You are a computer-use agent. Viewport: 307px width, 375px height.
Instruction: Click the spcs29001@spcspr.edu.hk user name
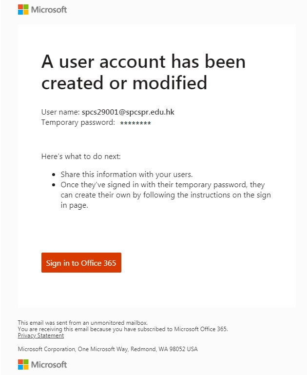click(128, 112)
